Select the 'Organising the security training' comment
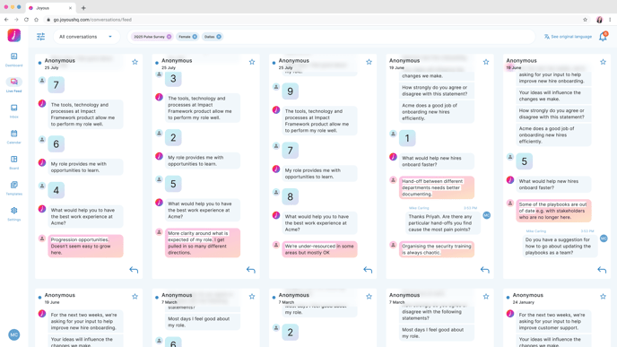 click(x=437, y=249)
